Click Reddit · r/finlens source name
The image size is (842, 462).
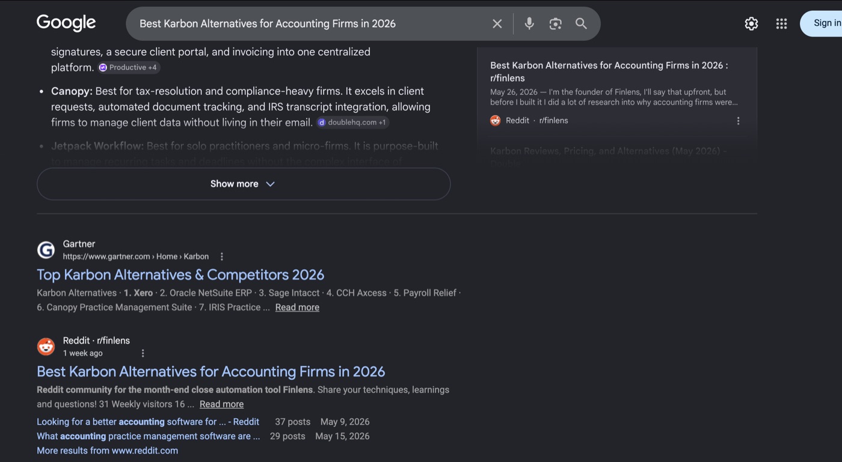pos(96,341)
